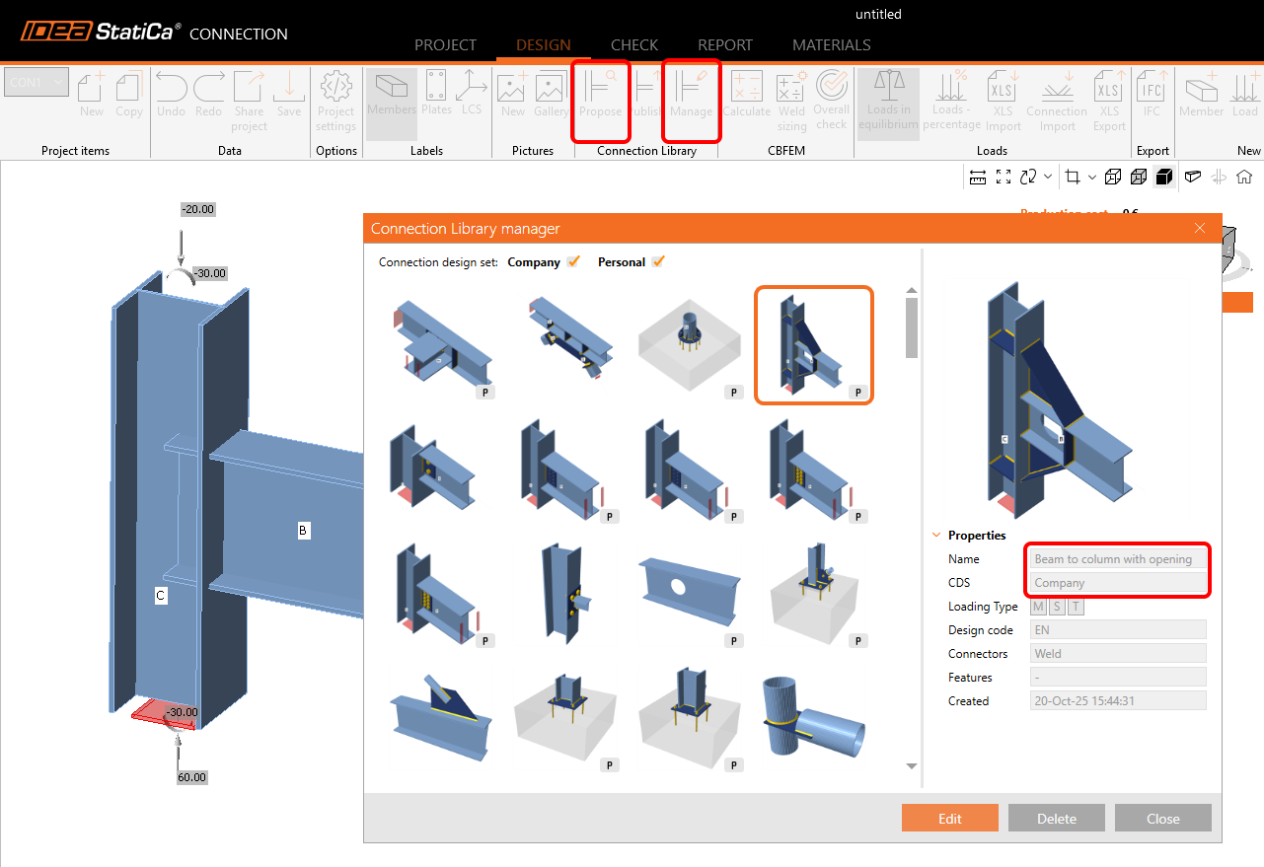Click the Gallery pictures icon
Image resolution: width=1264 pixels, height=867 pixels.
click(x=551, y=96)
